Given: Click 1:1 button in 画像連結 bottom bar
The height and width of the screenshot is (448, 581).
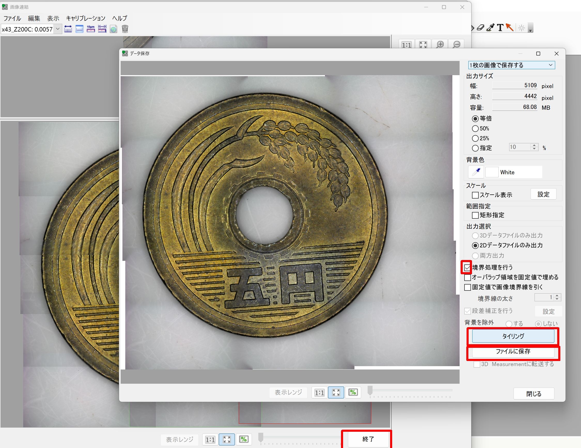Looking at the screenshot, I should pyautogui.click(x=210, y=439).
